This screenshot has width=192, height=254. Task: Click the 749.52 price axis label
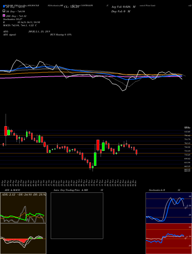click(187, 147)
